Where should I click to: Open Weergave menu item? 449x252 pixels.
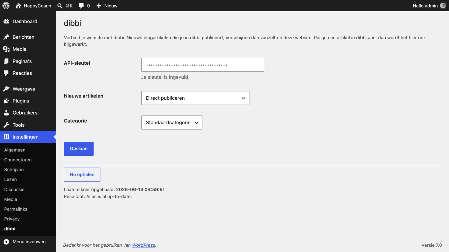click(28, 89)
